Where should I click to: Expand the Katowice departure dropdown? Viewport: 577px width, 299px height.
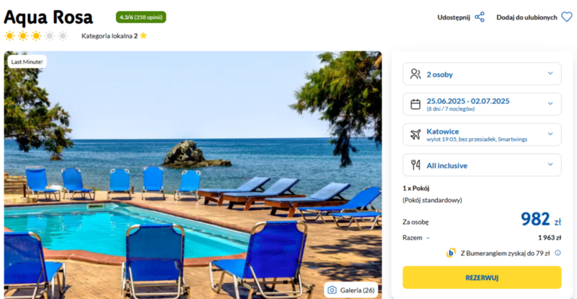pos(482,134)
